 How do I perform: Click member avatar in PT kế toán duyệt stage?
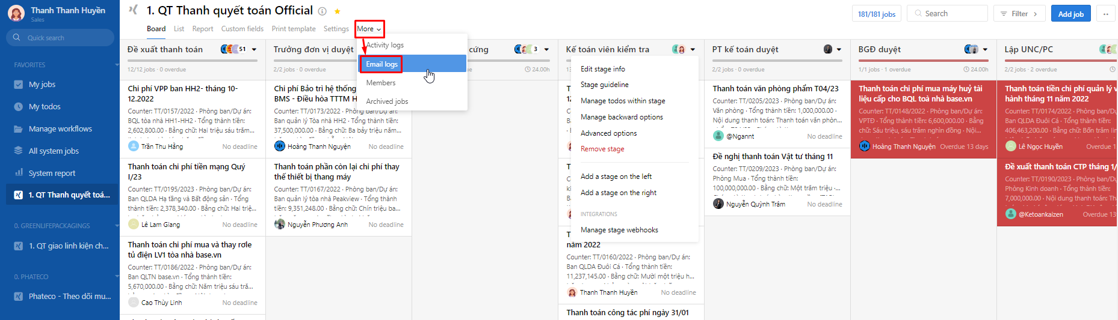(x=828, y=49)
